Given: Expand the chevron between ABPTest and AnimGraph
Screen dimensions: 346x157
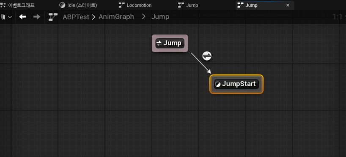Looking at the screenshot, I should 93,17.
